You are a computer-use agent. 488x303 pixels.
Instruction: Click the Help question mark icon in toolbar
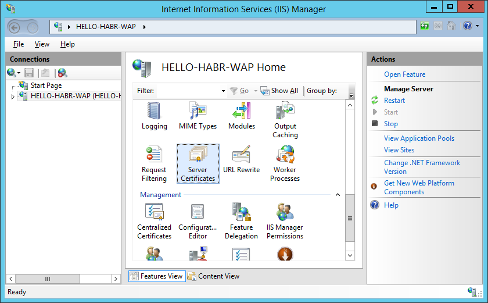click(468, 26)
